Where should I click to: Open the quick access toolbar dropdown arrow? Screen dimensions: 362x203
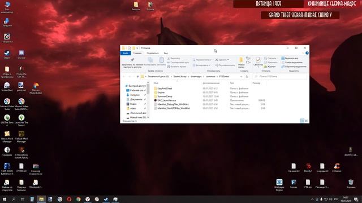(x=137, y=48)
